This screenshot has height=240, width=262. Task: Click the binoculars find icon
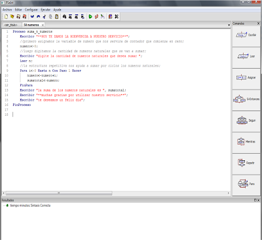click(x=64, y=16)
